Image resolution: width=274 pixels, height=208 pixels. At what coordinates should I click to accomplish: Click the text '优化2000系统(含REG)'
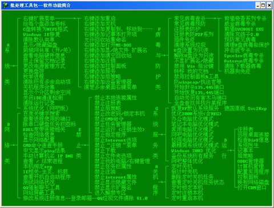click(196, 114)
